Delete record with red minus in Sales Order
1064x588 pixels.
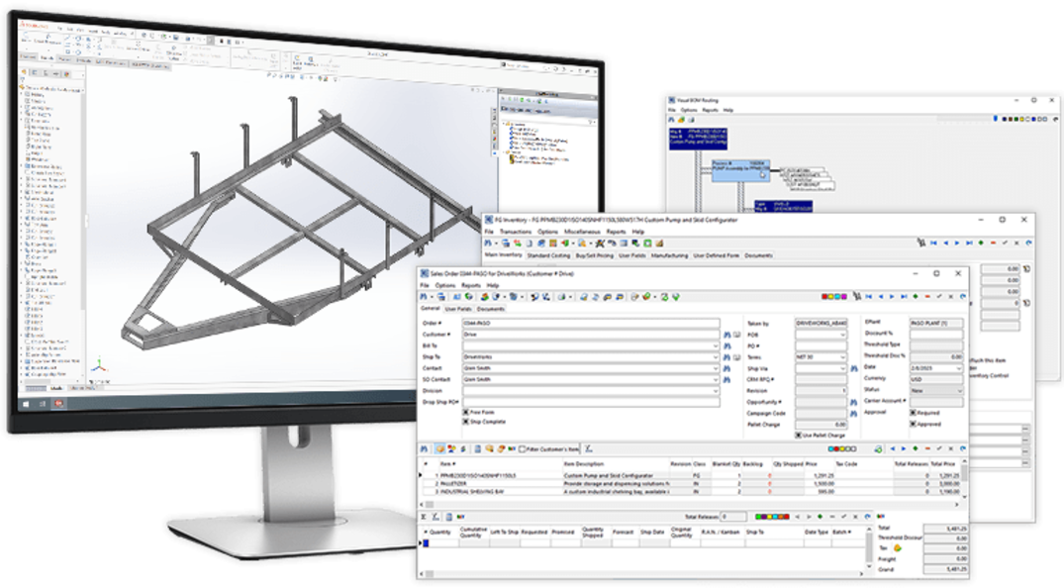coord(927,297)
